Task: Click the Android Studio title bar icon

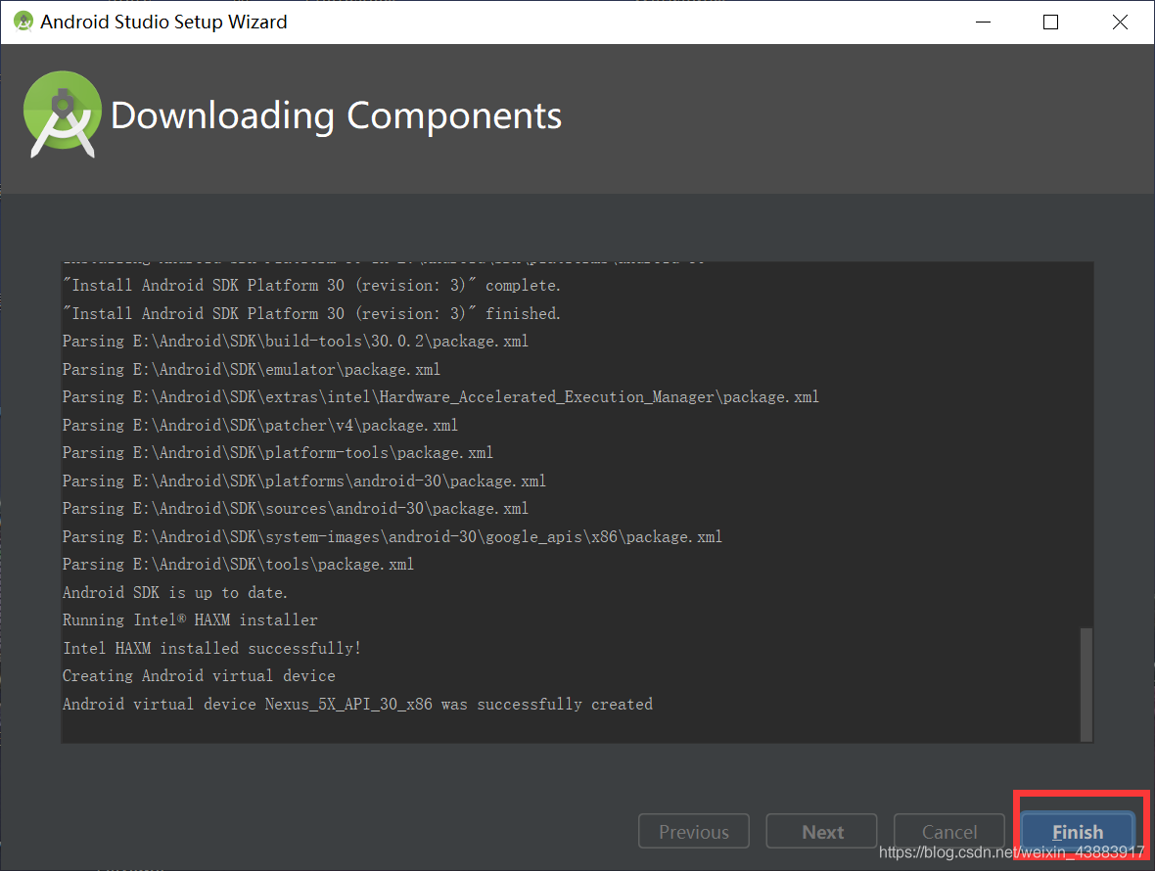Action: 23,22
